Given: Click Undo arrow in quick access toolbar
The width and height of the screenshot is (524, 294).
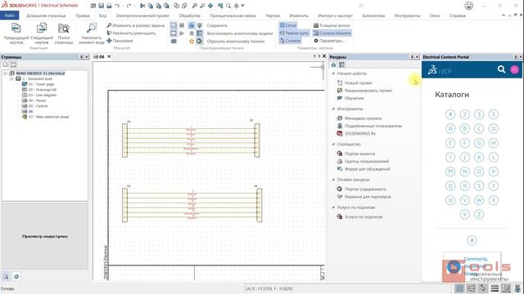Looking at the screenshot, I should (117, 6).
